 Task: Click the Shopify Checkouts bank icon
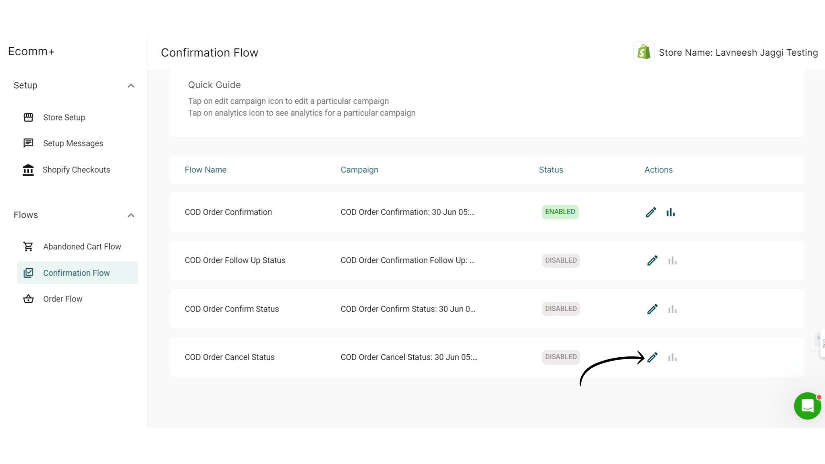[x=28, y=170]
